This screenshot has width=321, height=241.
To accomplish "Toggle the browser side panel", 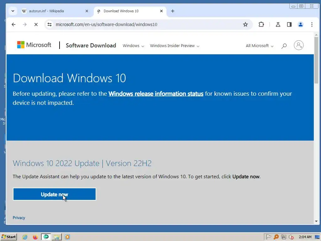I will (289, 24).
